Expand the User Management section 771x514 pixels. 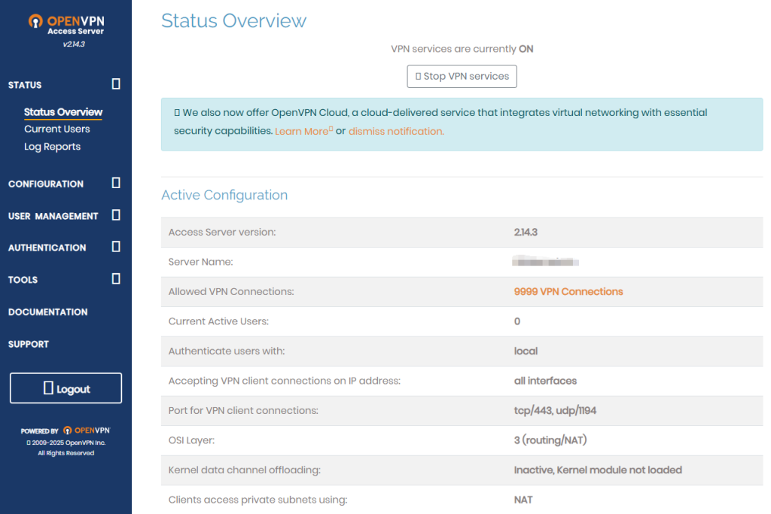tap(116, 215)
